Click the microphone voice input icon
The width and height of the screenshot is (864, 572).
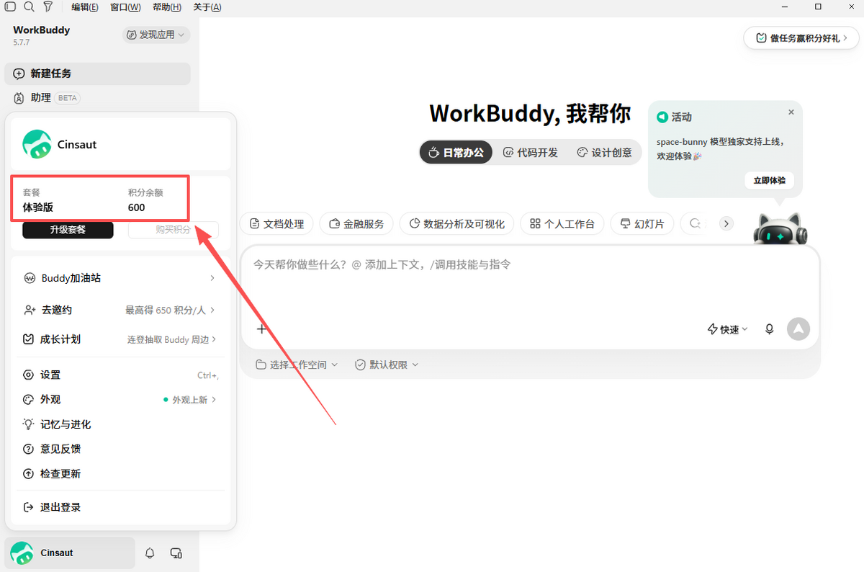769,329
